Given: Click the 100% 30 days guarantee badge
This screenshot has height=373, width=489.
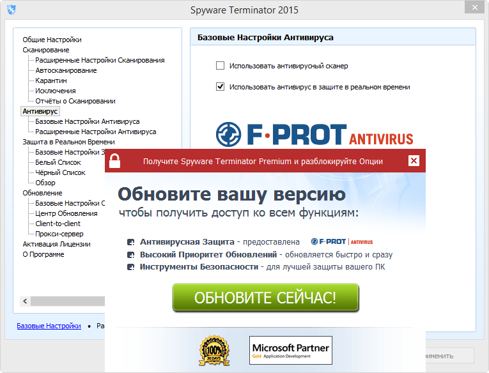Looking at the screenshot, I should (x=214, y=350).
